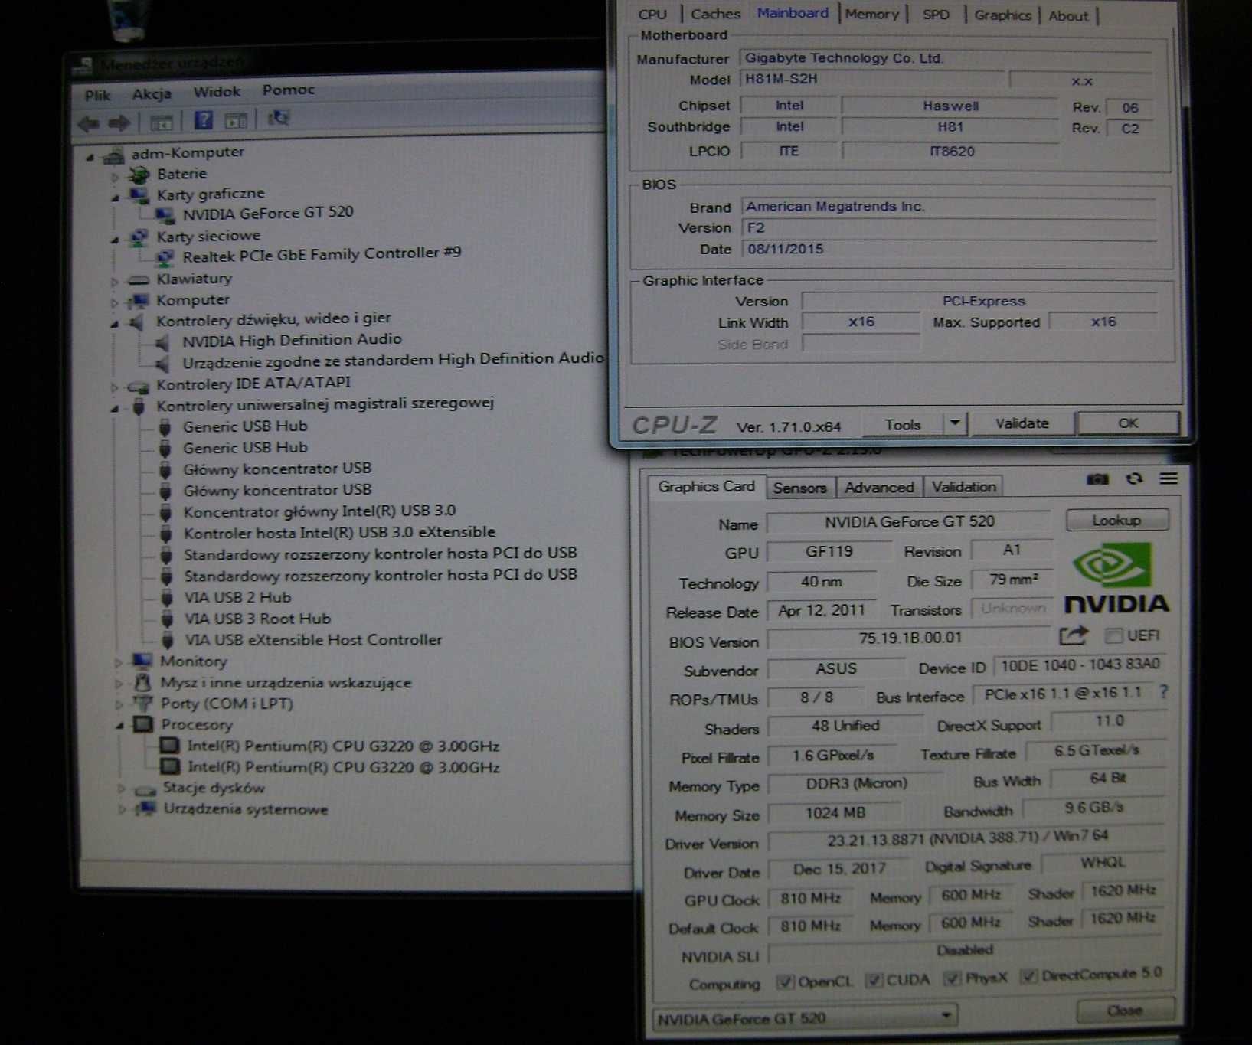Select Urządzenia systemowe tree item
The image size is (1252, 1045).
245,809
